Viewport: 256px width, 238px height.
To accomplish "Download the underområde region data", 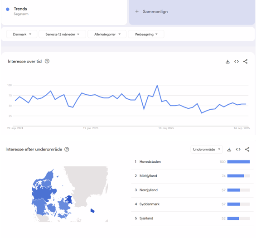I will pyautogui.click(x=229, y=150).
